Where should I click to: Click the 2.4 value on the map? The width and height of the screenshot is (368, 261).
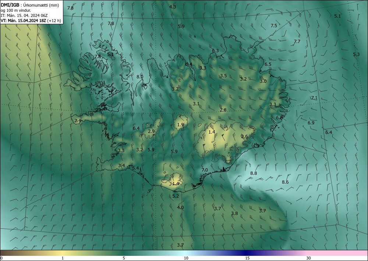coord(78,121)
